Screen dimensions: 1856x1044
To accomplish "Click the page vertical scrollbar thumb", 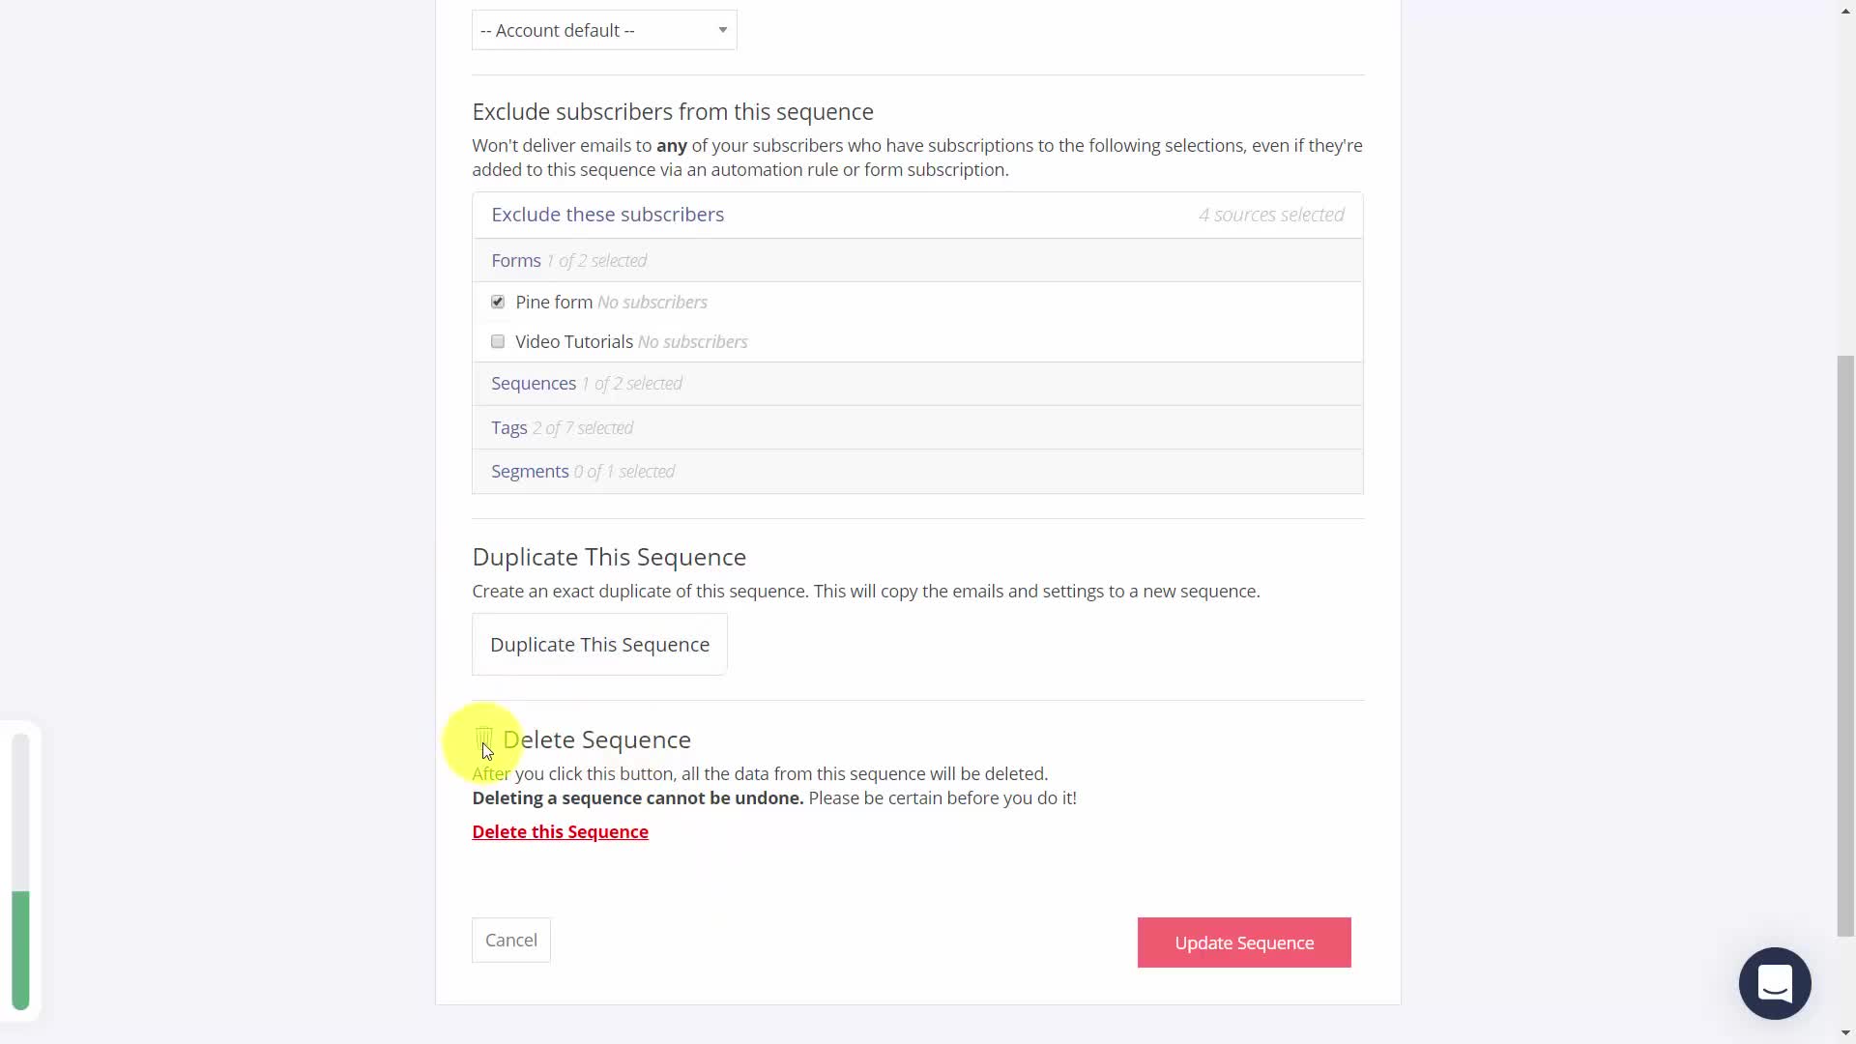I will [x=1845, y=646].
